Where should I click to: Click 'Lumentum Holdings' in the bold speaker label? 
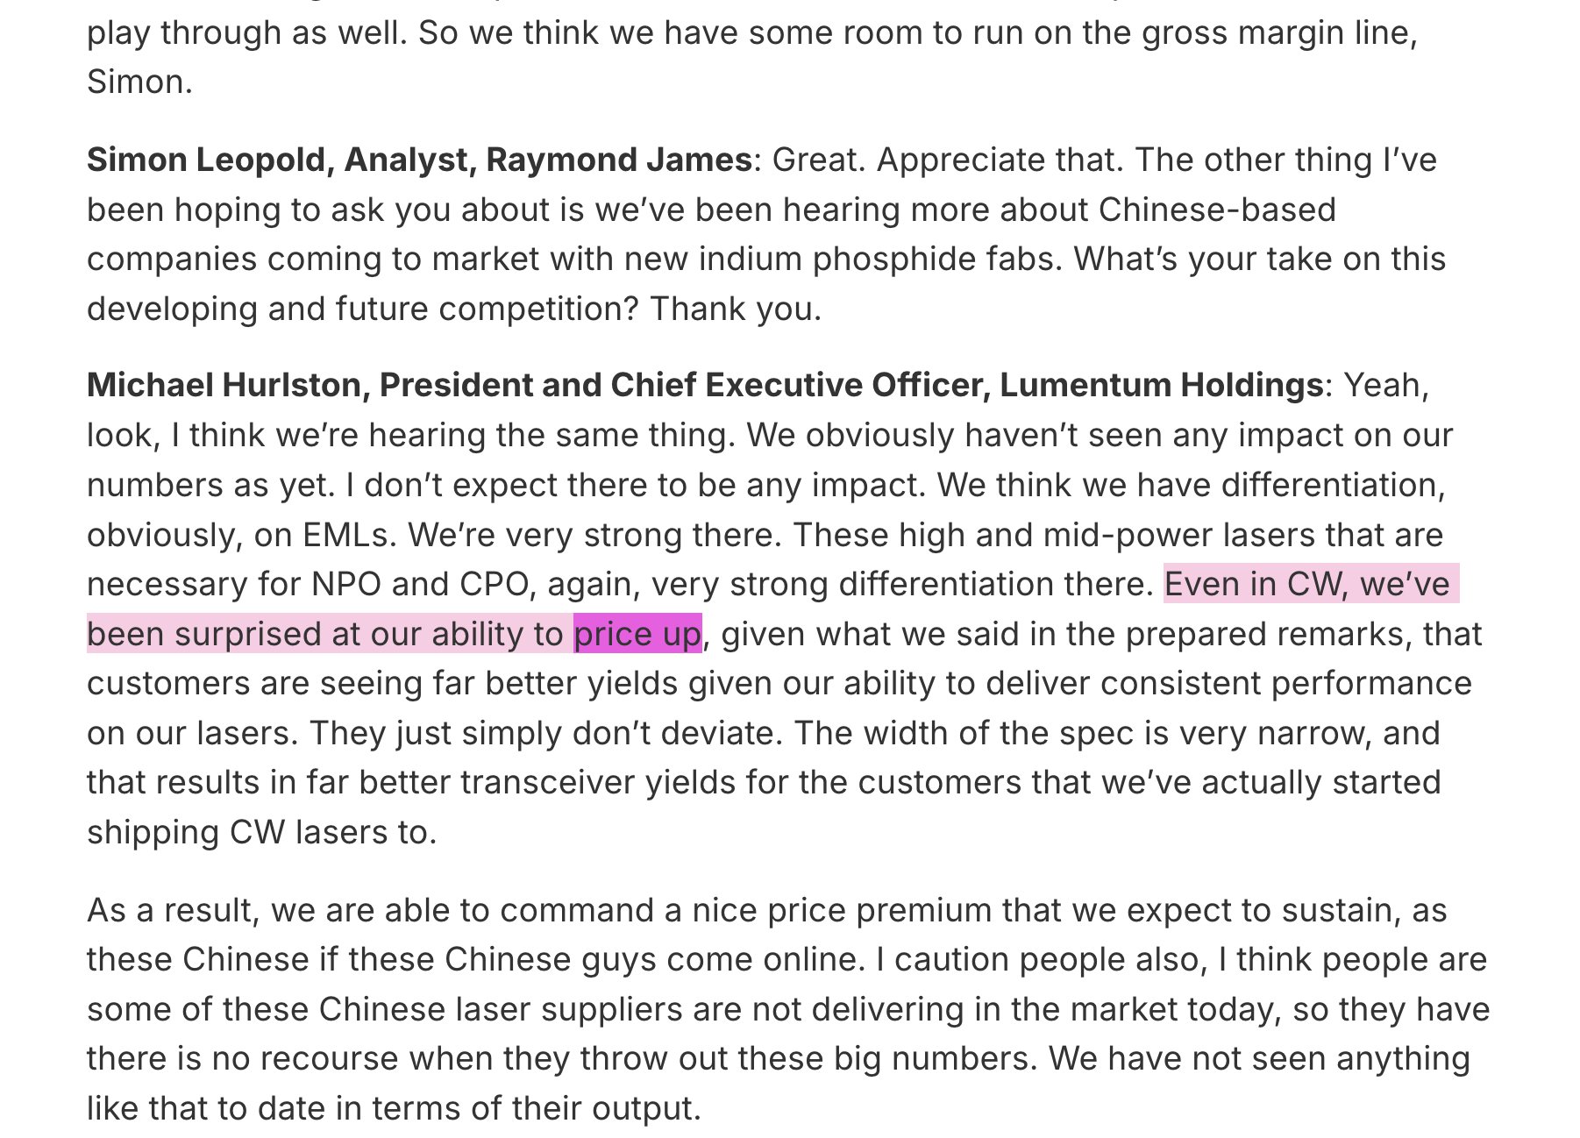tap(1162, 385)
